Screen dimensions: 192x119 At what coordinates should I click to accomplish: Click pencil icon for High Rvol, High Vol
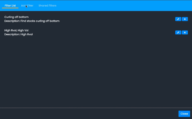pyautogui.click(x=178, y=32)
